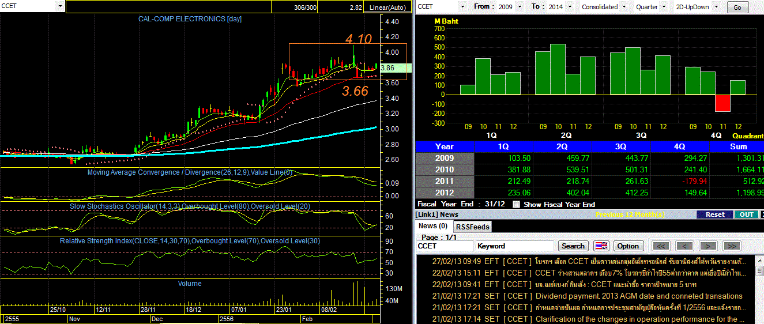Click the Keyword input field
764x324 pixels.
pos(515,246)
